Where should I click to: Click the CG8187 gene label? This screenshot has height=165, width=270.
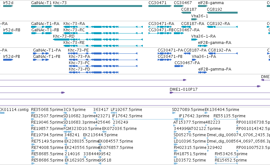[189, 9]
